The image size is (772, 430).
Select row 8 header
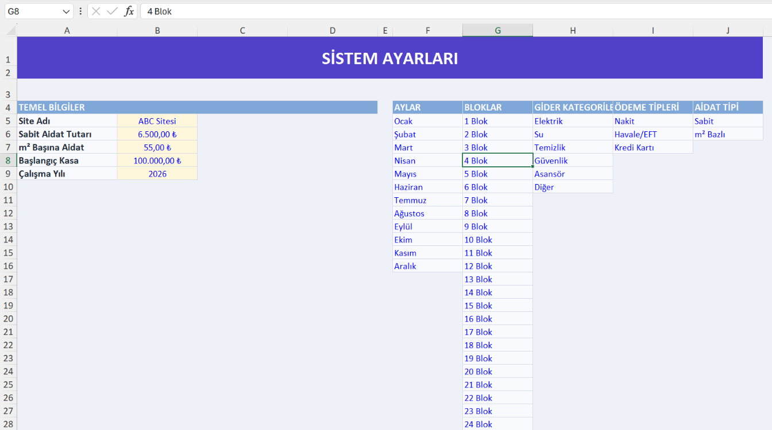[x=8, y=161]
